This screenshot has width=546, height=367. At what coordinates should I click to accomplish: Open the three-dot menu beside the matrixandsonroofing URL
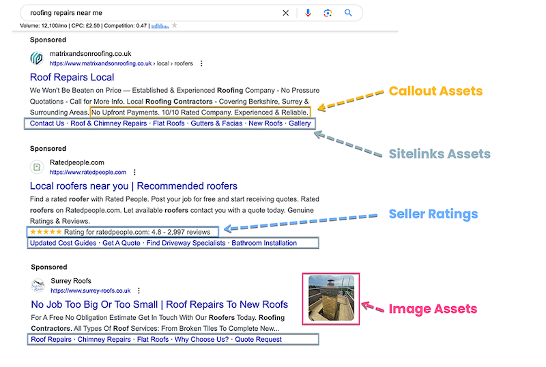[201, 63]
